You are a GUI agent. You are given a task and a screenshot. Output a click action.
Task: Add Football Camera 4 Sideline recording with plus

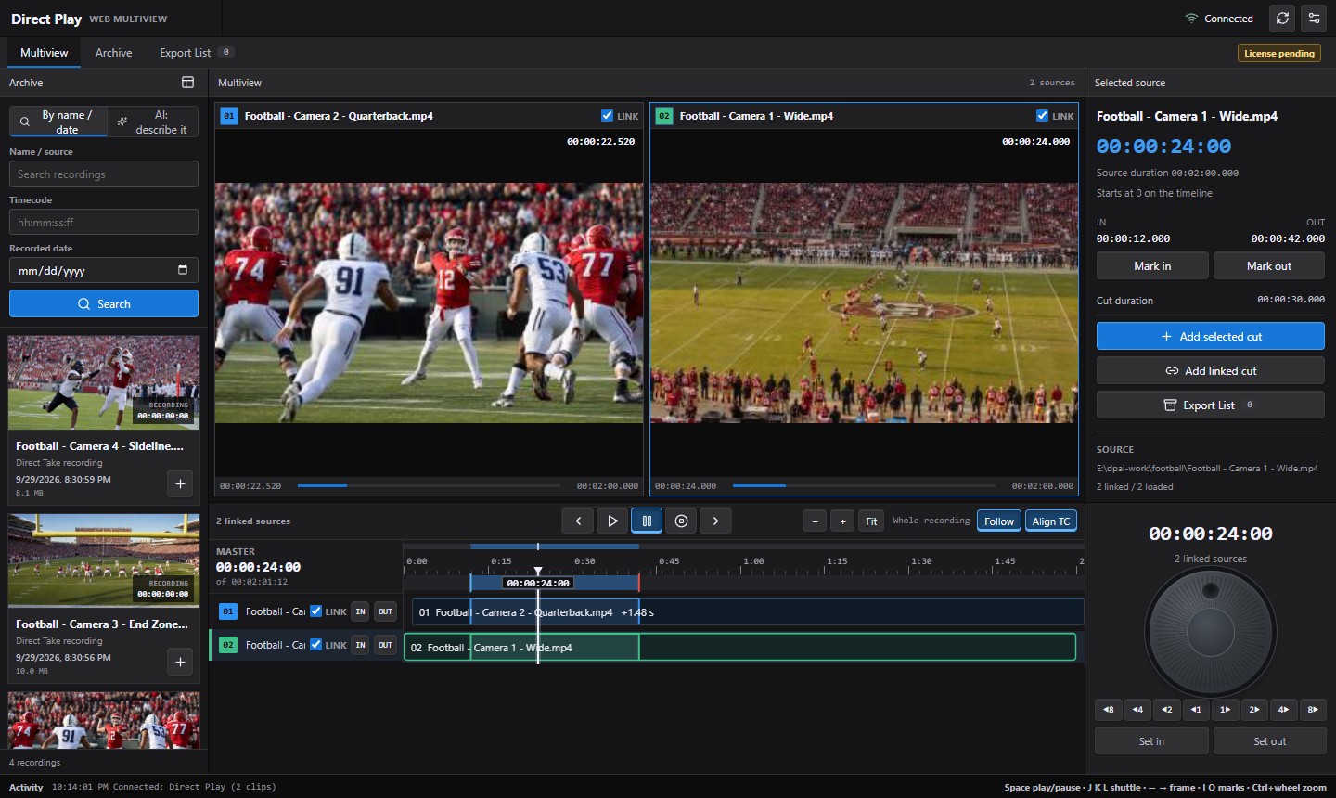180,483
